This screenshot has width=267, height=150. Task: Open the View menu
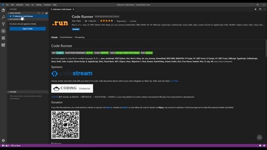(x=28, y=5)
